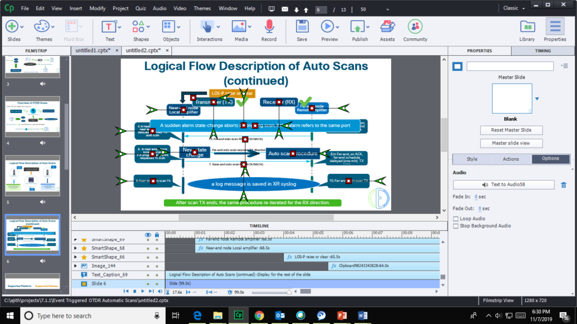Click the Record microphone icon
This screenshot has width=577, height=324.
[269, 27]
